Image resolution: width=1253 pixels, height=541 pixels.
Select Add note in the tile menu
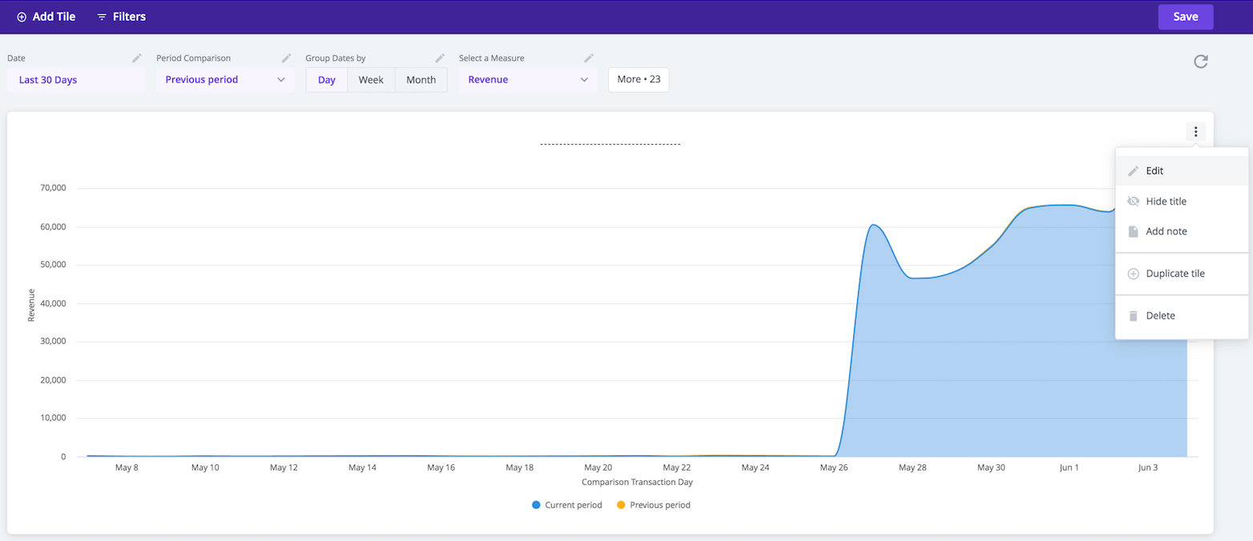coord(1166,231)
